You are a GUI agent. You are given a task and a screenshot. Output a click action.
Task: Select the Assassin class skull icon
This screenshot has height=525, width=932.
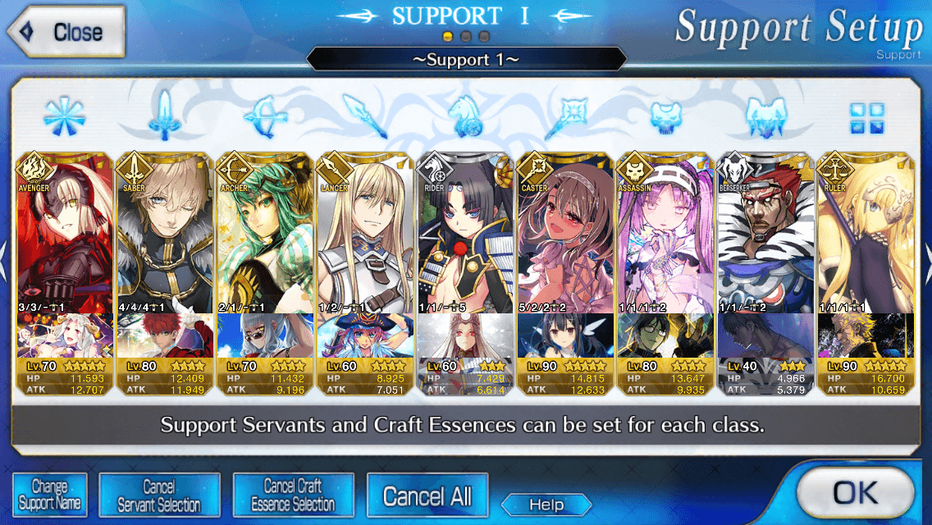pos(666,117)
